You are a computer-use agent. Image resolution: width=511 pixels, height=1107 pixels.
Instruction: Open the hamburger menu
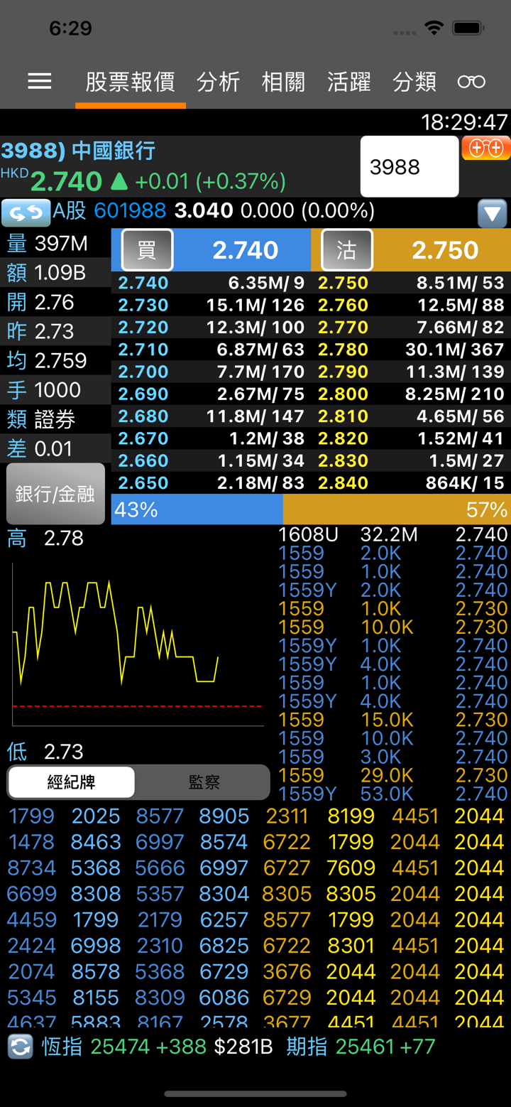(x=40, y=82)
